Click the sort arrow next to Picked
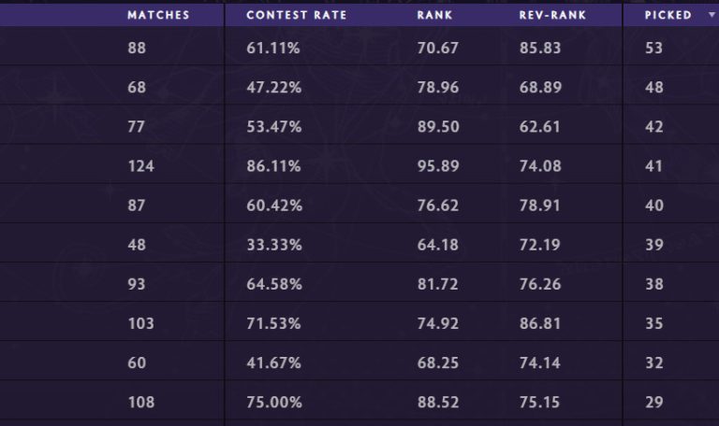719x426 pixels. 712,16
